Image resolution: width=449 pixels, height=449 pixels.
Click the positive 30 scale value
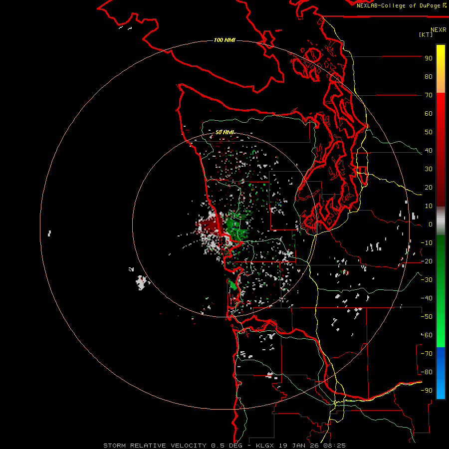pyautogui.click(x=429, y=169)
